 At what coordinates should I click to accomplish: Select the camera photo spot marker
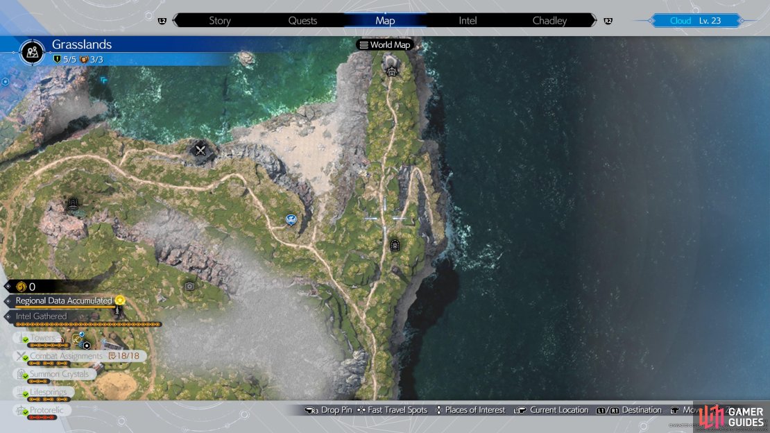tap(189, 286)
